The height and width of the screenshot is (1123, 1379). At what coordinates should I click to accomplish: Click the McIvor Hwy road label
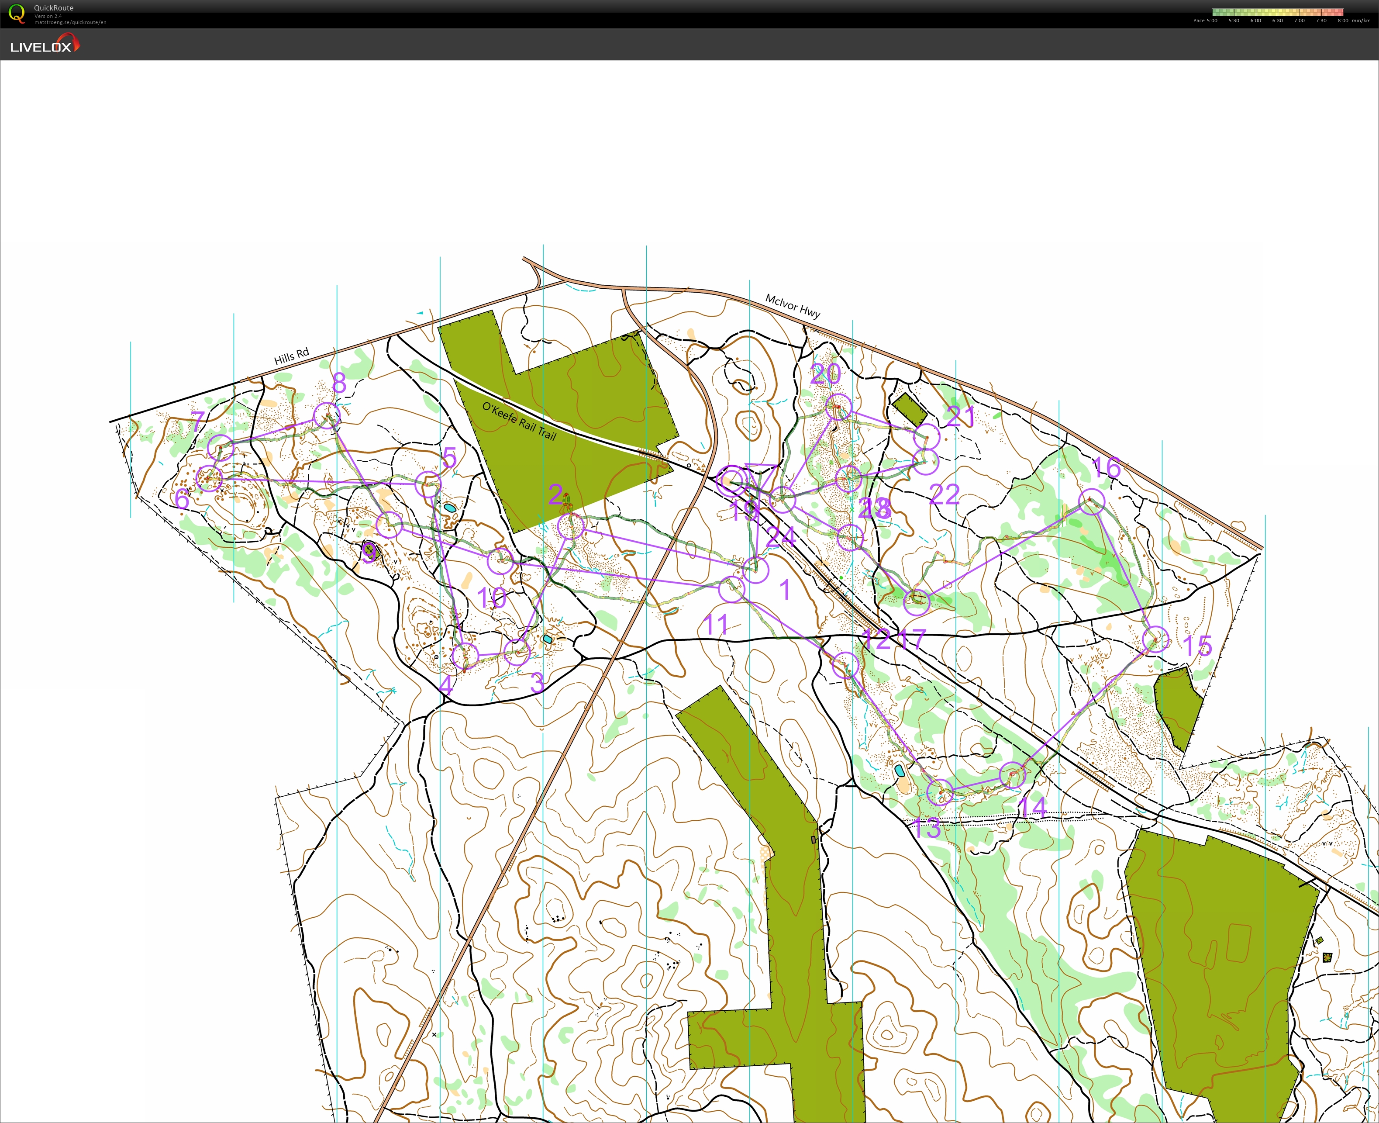click(x=793, y=306)
